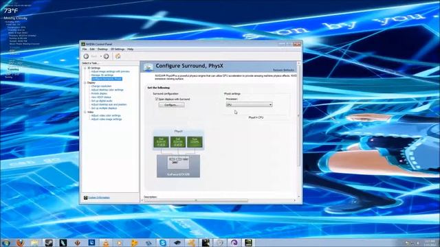The height and width of the screenshot is (247, 440).
Task: Open the File menu
Action: [85, 49]
